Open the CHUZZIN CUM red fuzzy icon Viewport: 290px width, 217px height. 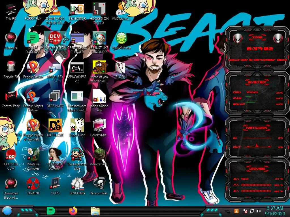click(x=11, y=159)
